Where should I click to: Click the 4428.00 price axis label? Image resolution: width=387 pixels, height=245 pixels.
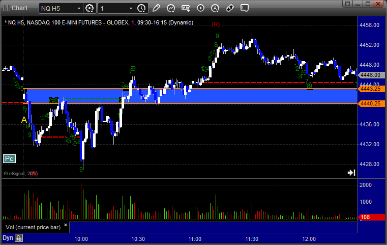pyautogui.click(x=370, y=164)
